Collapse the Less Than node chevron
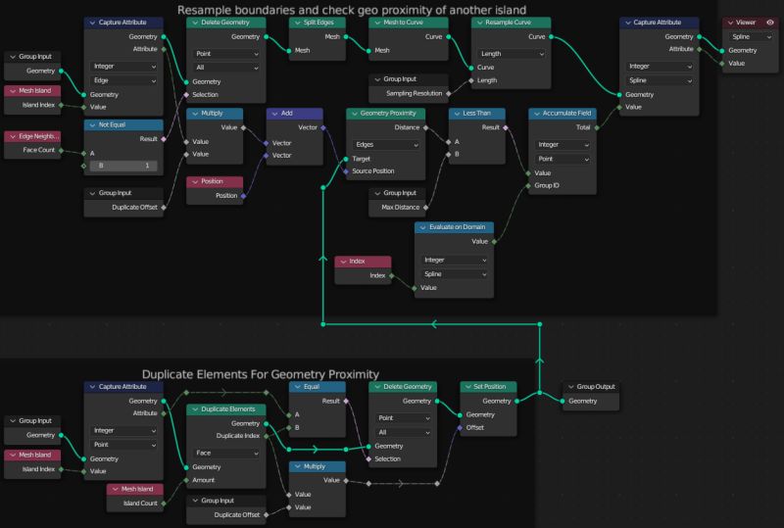784x528 pixels. click(457, 114)
